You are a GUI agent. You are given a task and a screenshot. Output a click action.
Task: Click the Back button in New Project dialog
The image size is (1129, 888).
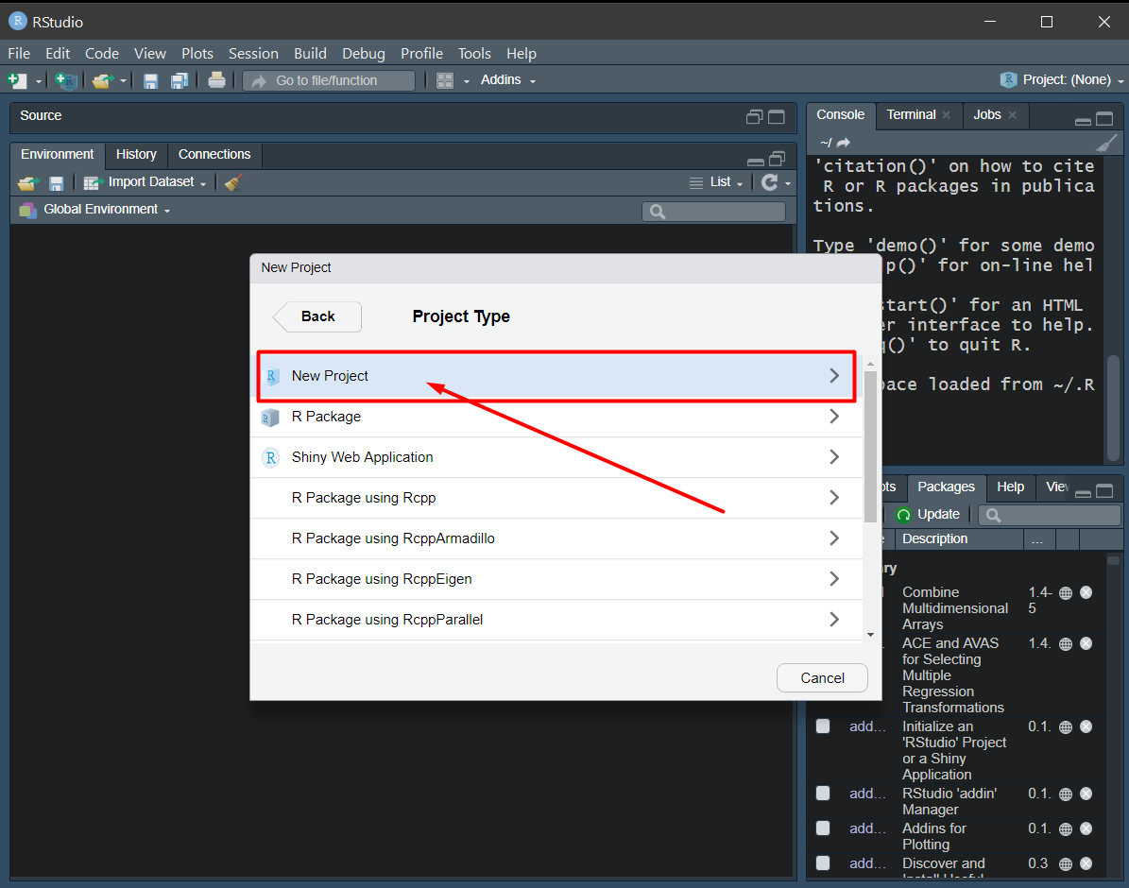tap(317, 316)
